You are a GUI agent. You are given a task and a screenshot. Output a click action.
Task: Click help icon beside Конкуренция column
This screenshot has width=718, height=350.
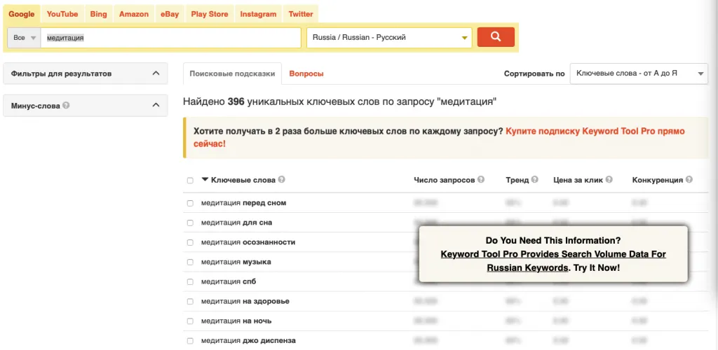point(689,180)
